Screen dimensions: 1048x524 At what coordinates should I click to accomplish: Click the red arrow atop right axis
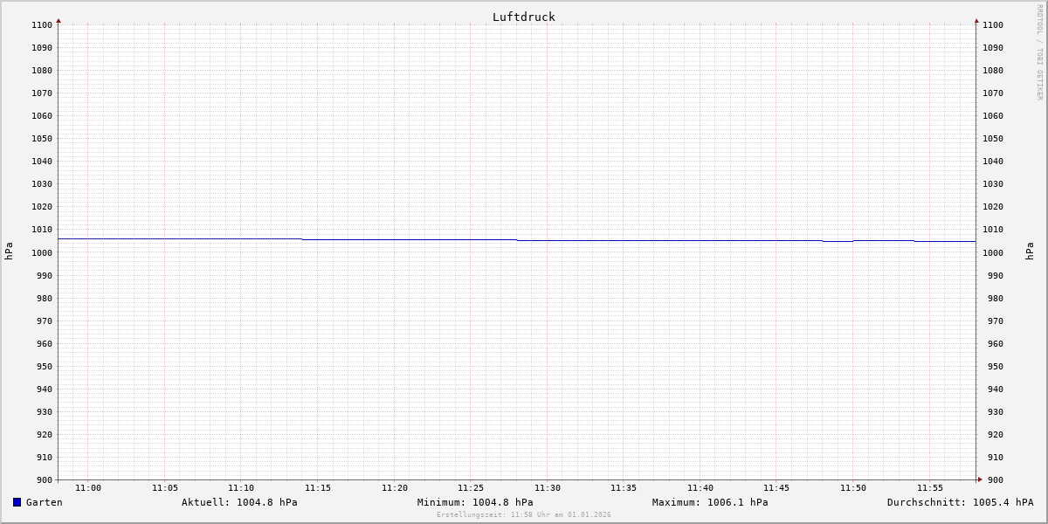(976, 20)
